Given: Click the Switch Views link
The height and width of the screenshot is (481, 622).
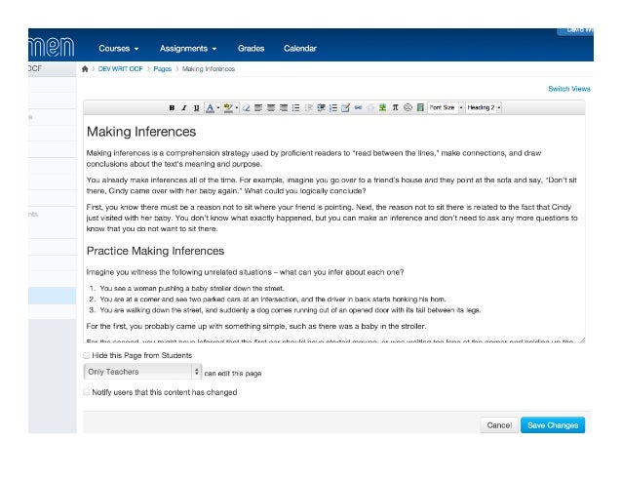Looking at the screenshot, I should [x=568, y=89].
